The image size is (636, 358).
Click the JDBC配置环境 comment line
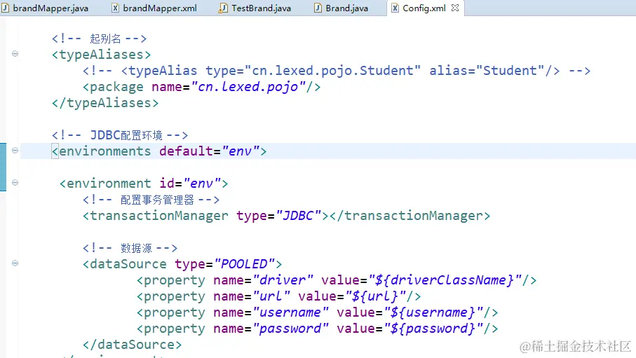[x=120, y=135]
